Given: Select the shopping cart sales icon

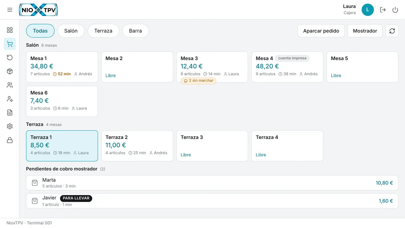Looking at the screenshot, I should point(9,44).
